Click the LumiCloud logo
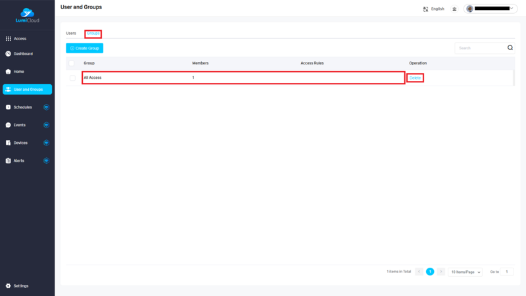Viewport: 526px width, 296px height. pyautogui.click(x=27, y=15)
